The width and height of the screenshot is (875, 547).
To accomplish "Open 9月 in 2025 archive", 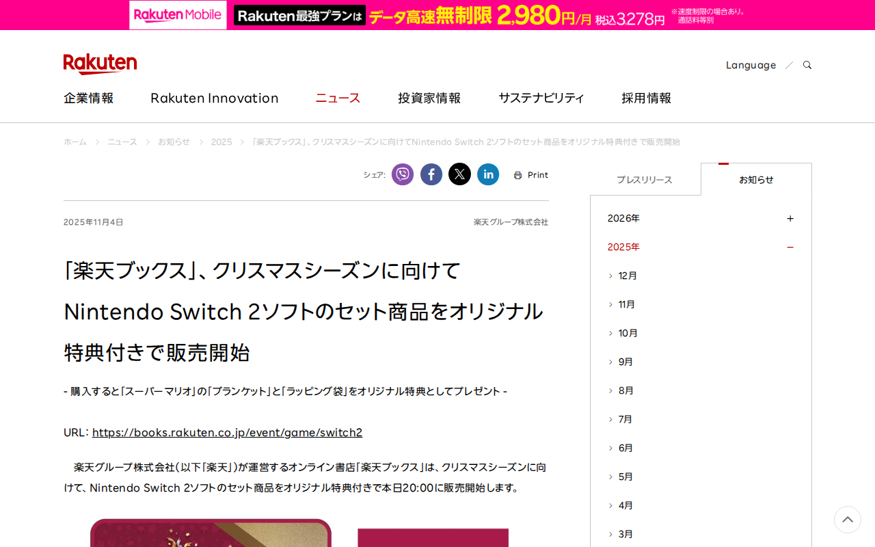I will point(625,362).
